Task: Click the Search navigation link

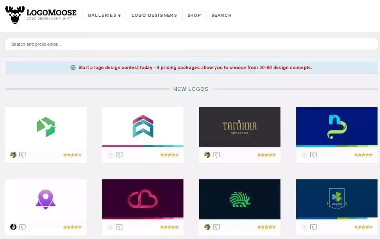Action: [x=221, y=15]
